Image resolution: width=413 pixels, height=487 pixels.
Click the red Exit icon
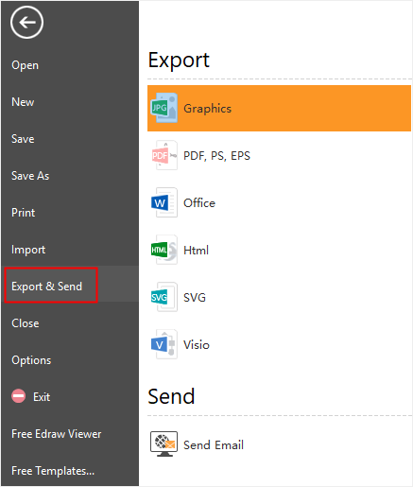tap(19, 396)
